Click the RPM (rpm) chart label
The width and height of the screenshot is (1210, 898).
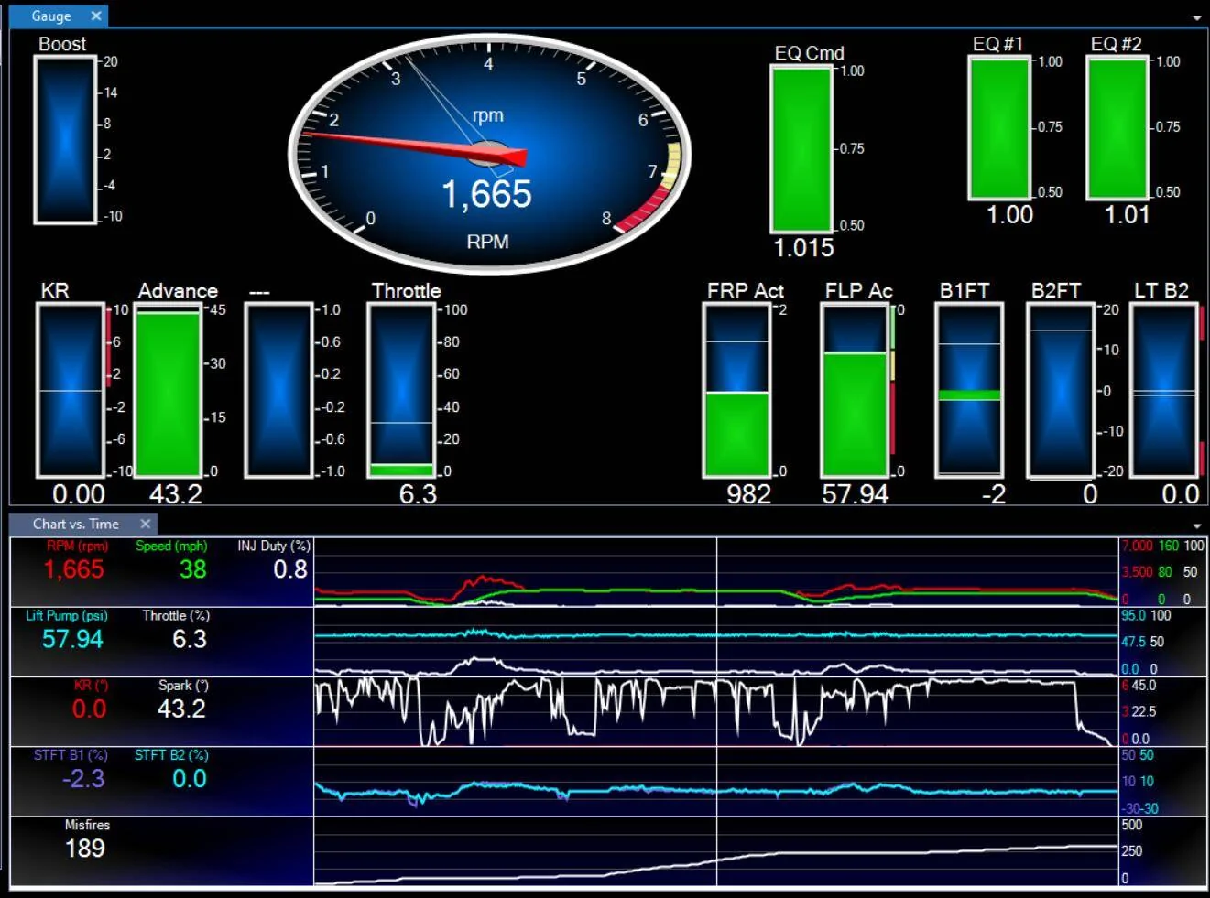[78, 546]
